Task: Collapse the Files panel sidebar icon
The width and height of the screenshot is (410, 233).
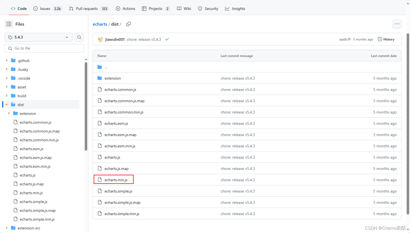Action: click(9, 24)
